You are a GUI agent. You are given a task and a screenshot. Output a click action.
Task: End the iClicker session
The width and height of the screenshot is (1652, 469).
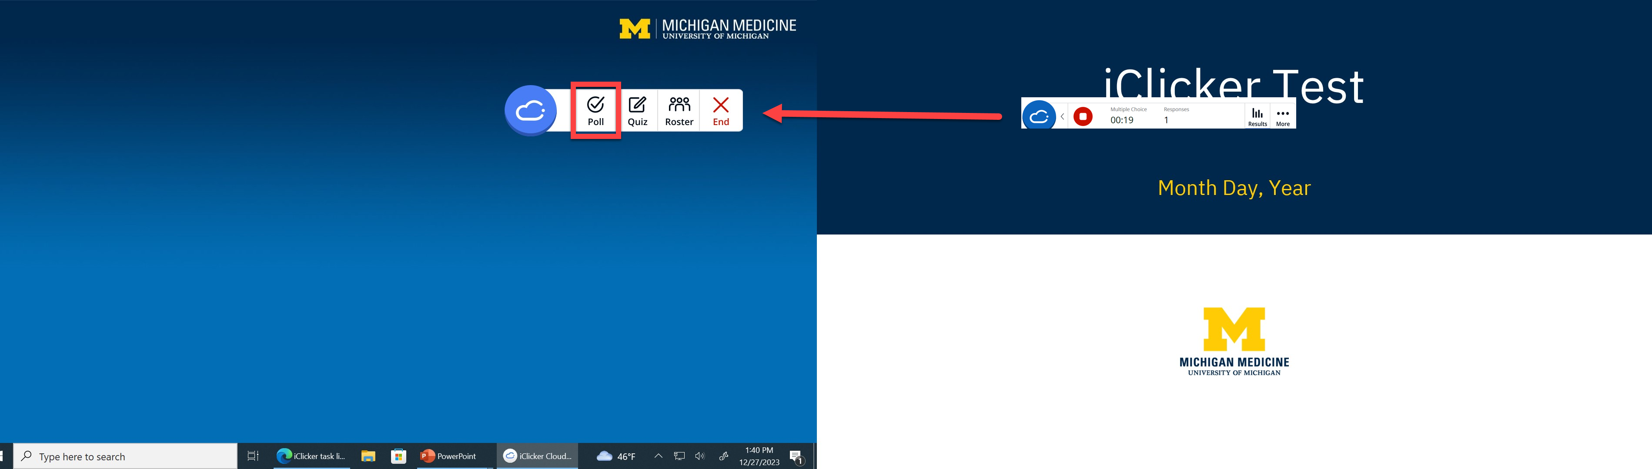(x=720, y=111)
